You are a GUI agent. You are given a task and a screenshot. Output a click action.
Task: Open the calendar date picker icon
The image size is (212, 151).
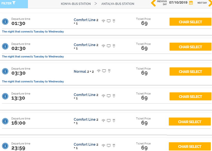coord(191,3)
